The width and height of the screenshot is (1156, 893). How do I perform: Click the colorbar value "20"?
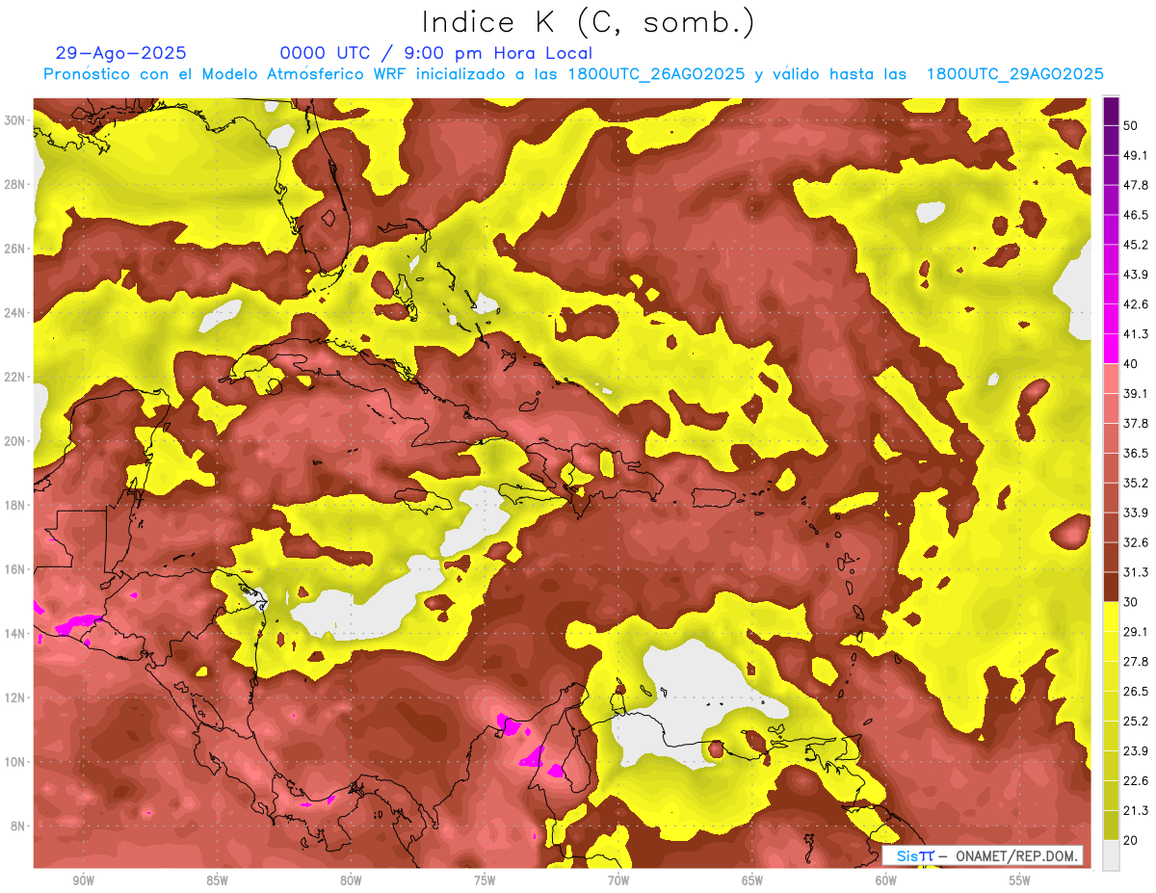click(1132, 841)
